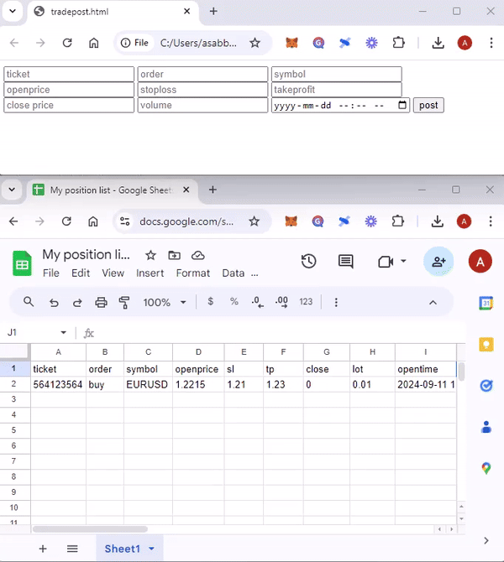Activate the paint format tool

[x=124, y=303]
